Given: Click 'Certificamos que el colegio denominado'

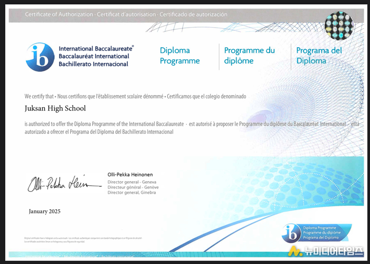Looking at the screenshot, I should point(207,96).
